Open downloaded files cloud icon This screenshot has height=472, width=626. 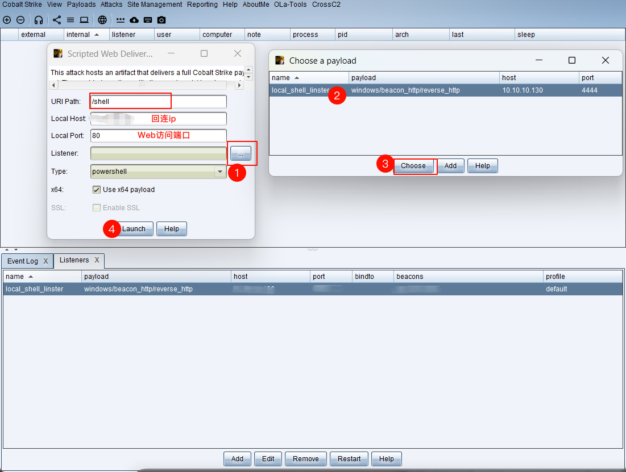click(x=134, y=20)
